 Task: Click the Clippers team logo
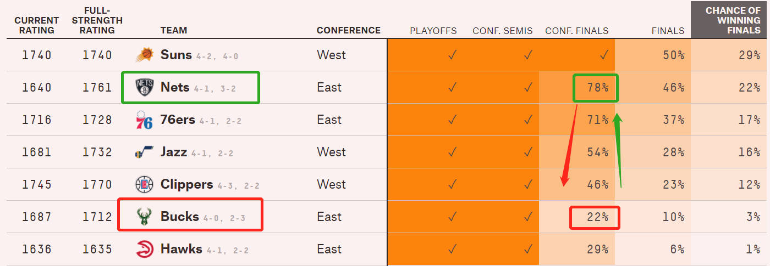click(145, 184)
